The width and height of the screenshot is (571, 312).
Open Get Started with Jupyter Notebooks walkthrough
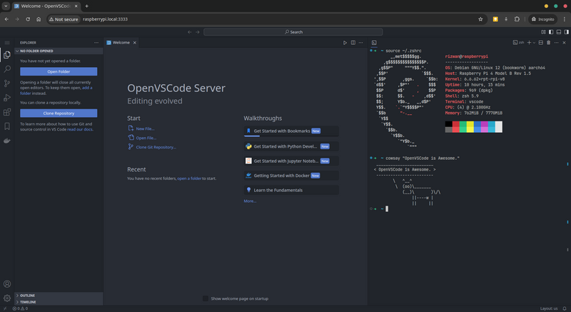point(291,161)
